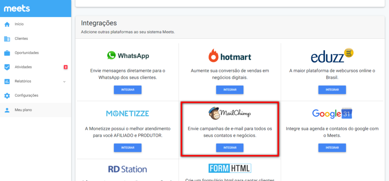Click the WhatsApp description text

point(128,74)
